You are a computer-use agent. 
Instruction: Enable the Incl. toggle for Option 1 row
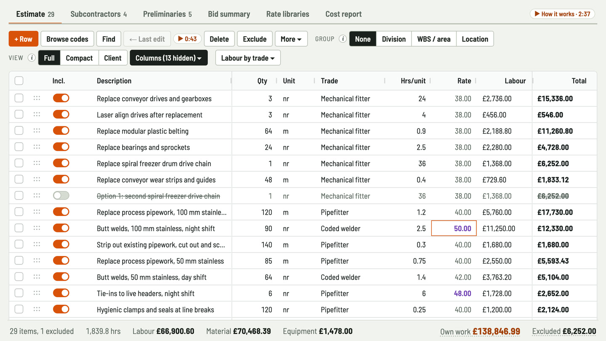61,196
